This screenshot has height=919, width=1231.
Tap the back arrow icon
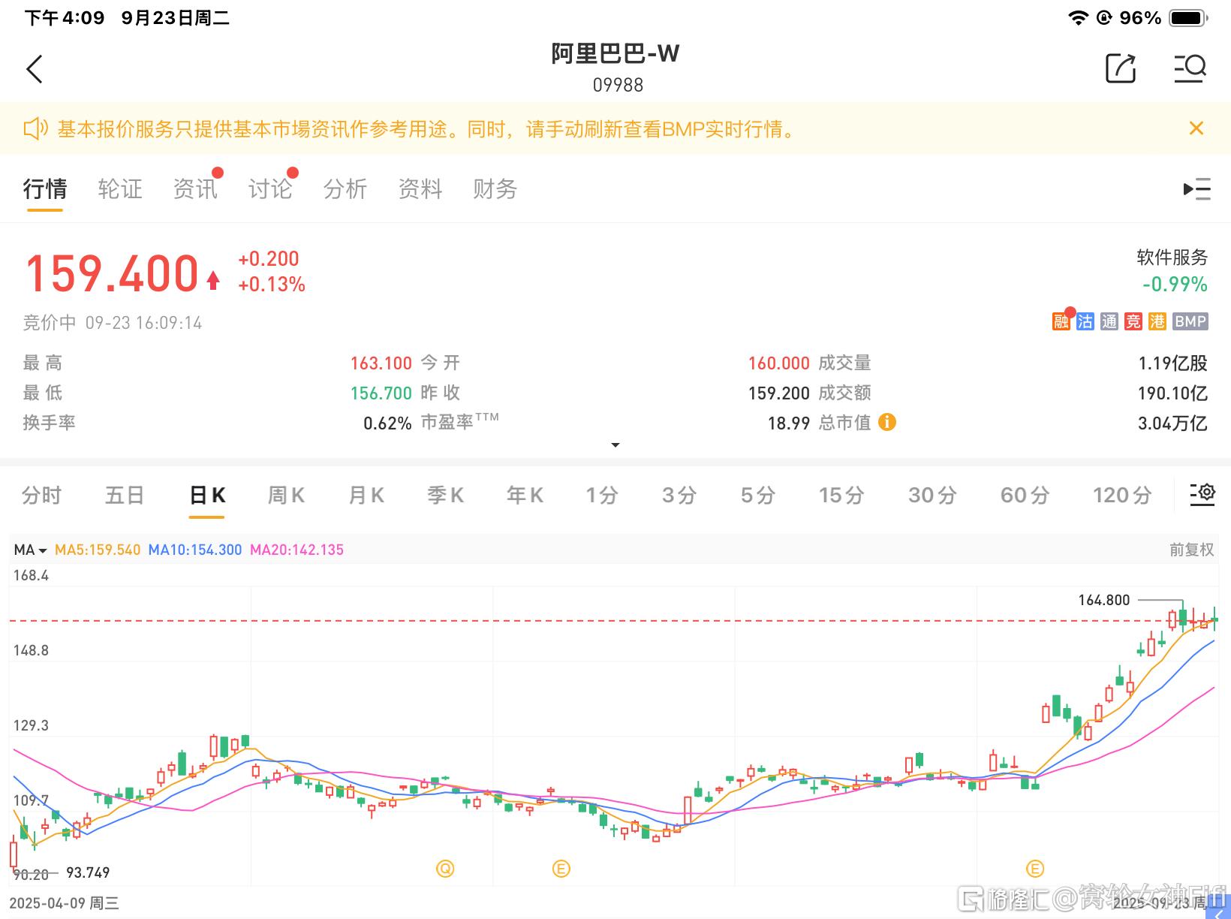point(35,69)
